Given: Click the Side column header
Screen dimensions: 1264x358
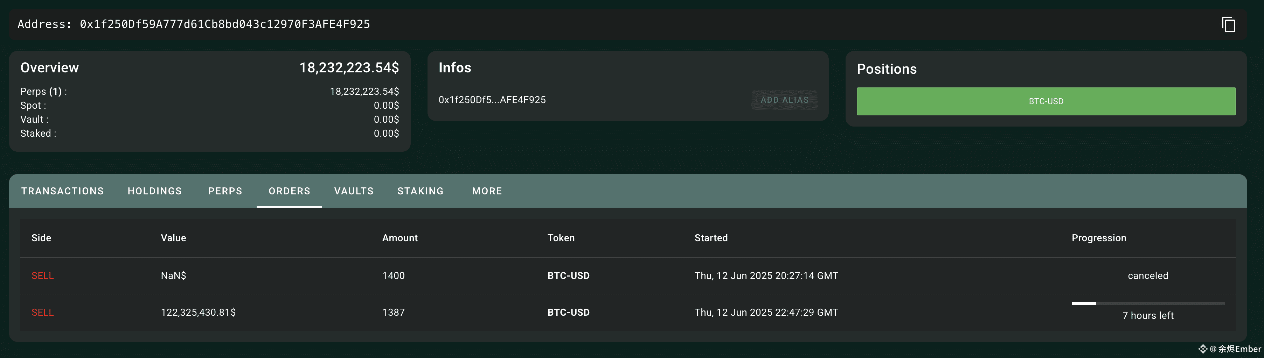Looking at the screenshot, I should point(41,238).
